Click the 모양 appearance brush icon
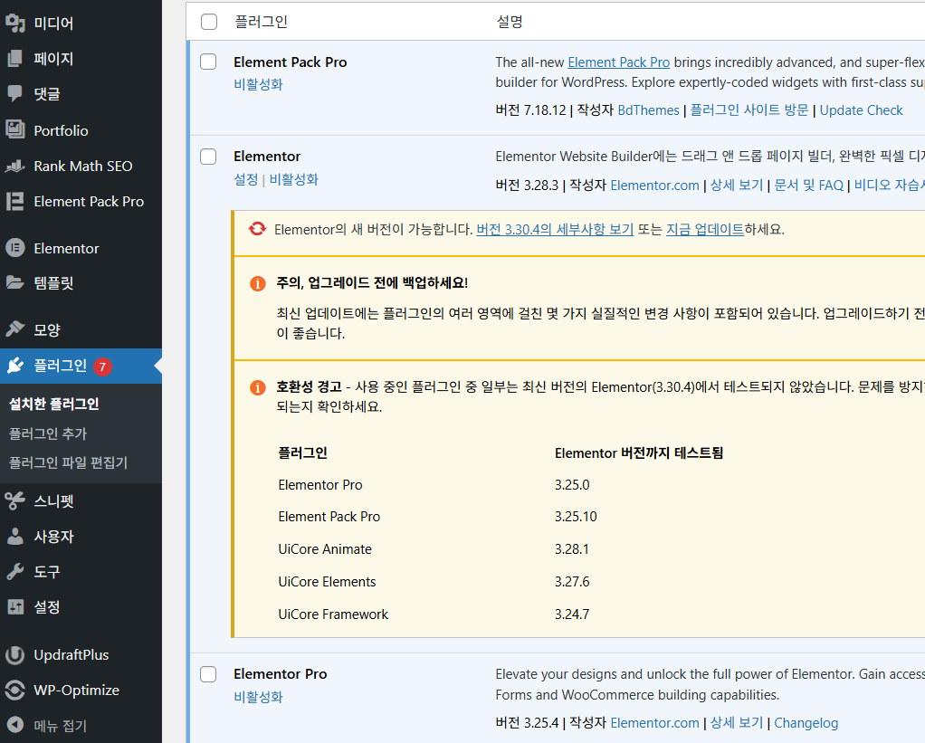The image size is (925, 743). point(15,329)
